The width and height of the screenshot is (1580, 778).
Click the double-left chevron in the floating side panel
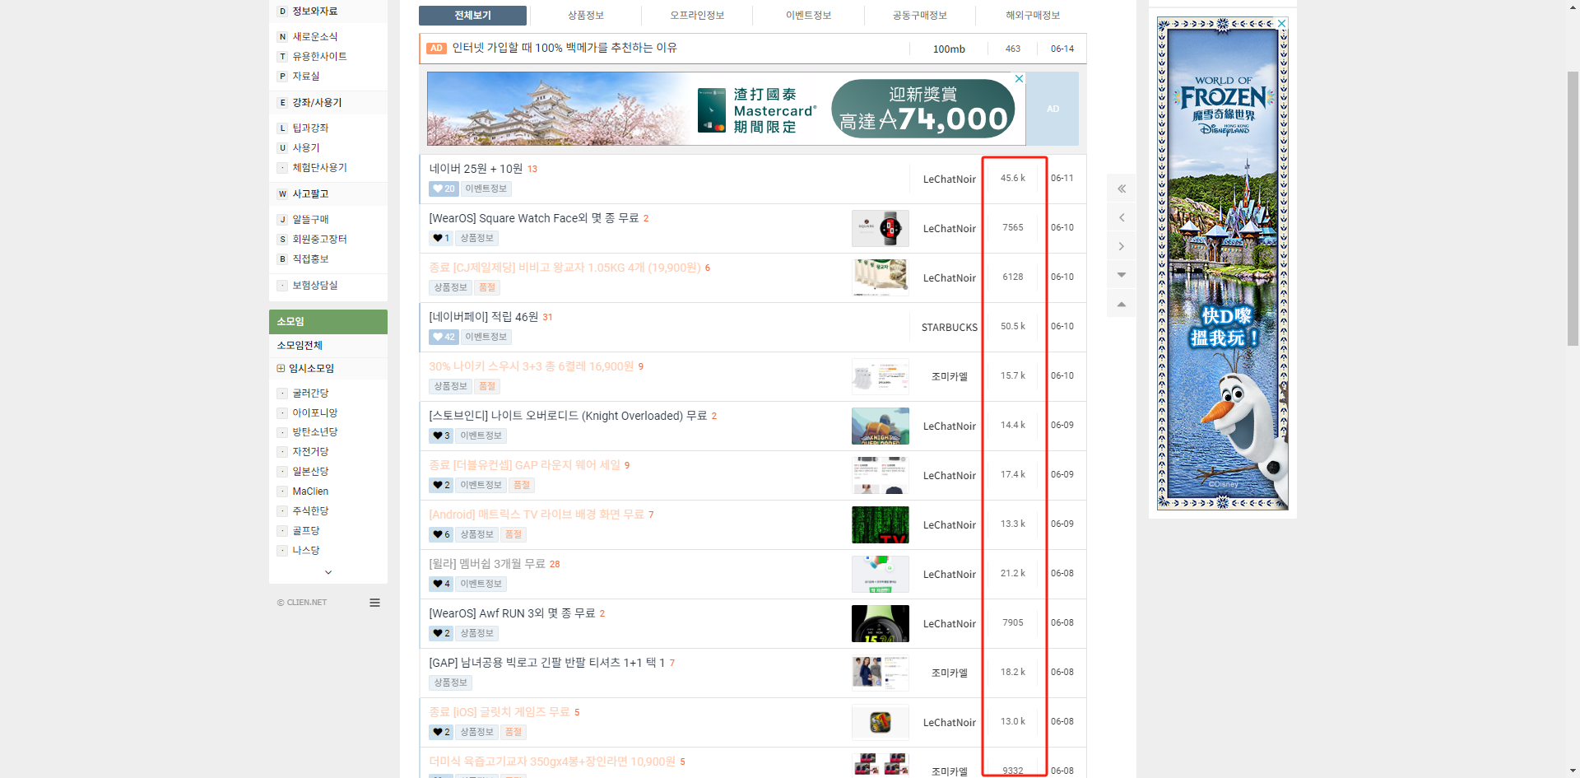click(1121, 188)
